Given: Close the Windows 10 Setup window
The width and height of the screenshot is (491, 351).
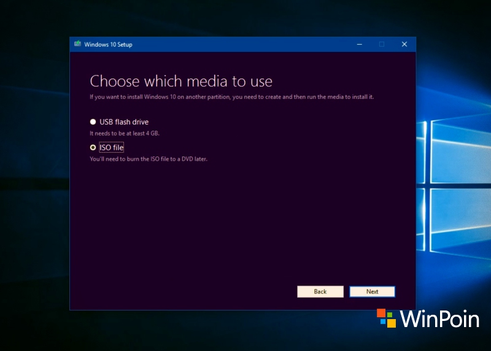Looking at the screenshot, I should coord(404,44).
